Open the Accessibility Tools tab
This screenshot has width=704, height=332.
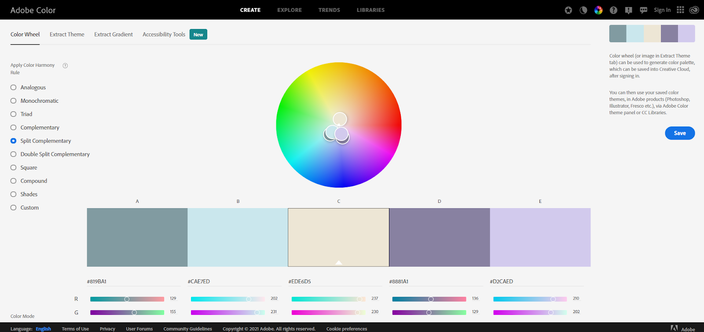point(164,34)
